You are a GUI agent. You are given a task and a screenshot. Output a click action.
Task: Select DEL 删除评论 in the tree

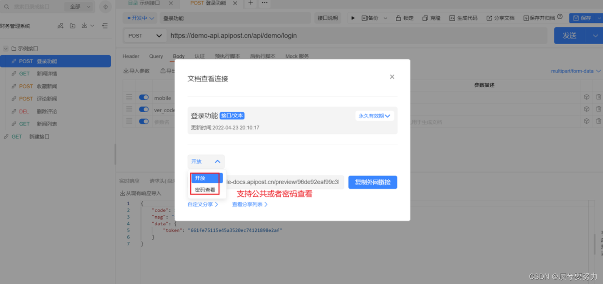tap(55, 112)
